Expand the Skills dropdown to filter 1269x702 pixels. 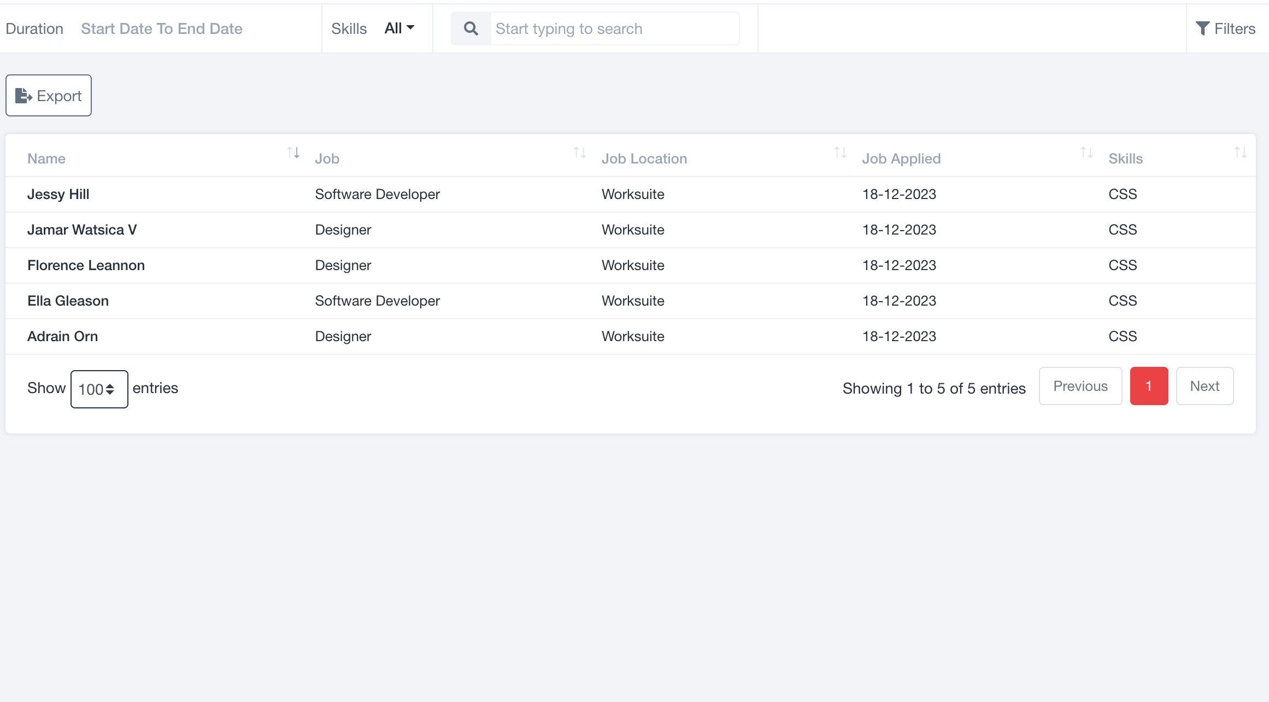(x=399, y=28)
